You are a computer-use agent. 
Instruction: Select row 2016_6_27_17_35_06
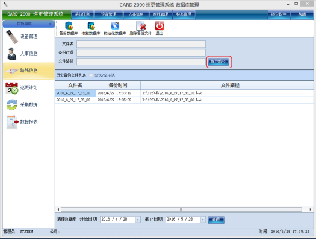click(x=76, y=100)
